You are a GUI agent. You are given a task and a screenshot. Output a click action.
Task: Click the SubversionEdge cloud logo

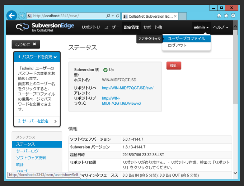[22, 27]
